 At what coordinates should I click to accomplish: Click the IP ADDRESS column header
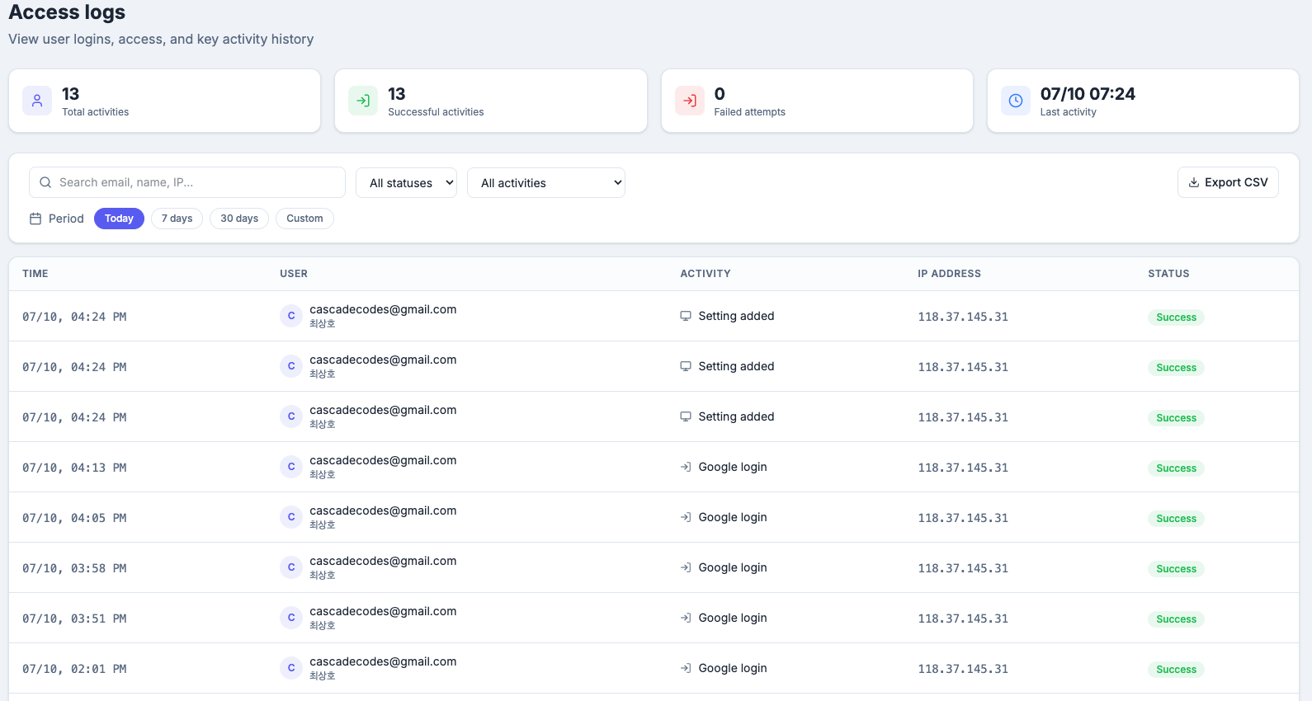pyautogui.click(x=950, y=274)
